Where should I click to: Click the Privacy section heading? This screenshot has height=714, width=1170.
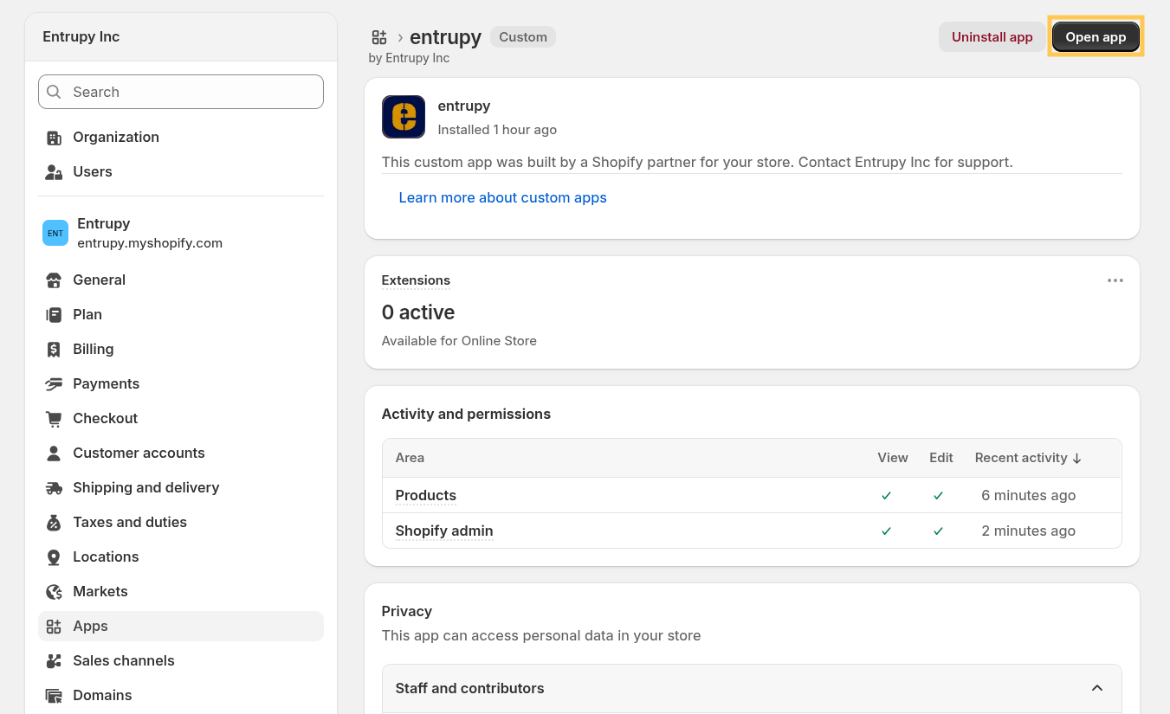pos(407,611)
